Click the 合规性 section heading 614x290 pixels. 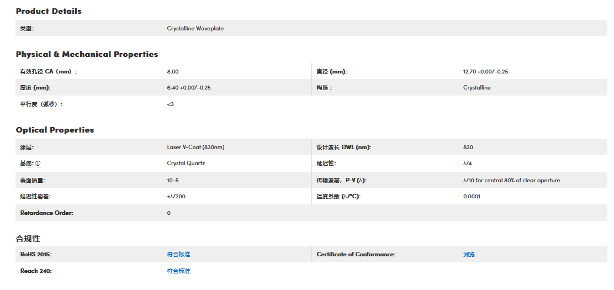(x=28, y=239)
